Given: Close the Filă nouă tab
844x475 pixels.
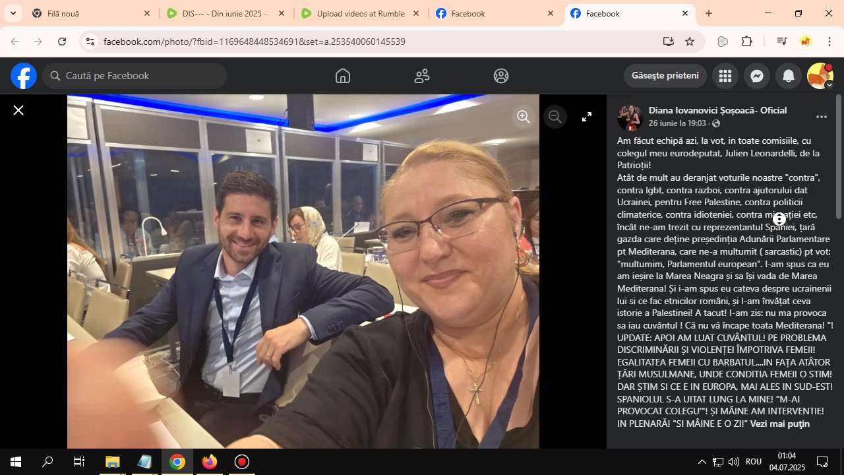Looking at the screenshot, I should pos(147,13).
